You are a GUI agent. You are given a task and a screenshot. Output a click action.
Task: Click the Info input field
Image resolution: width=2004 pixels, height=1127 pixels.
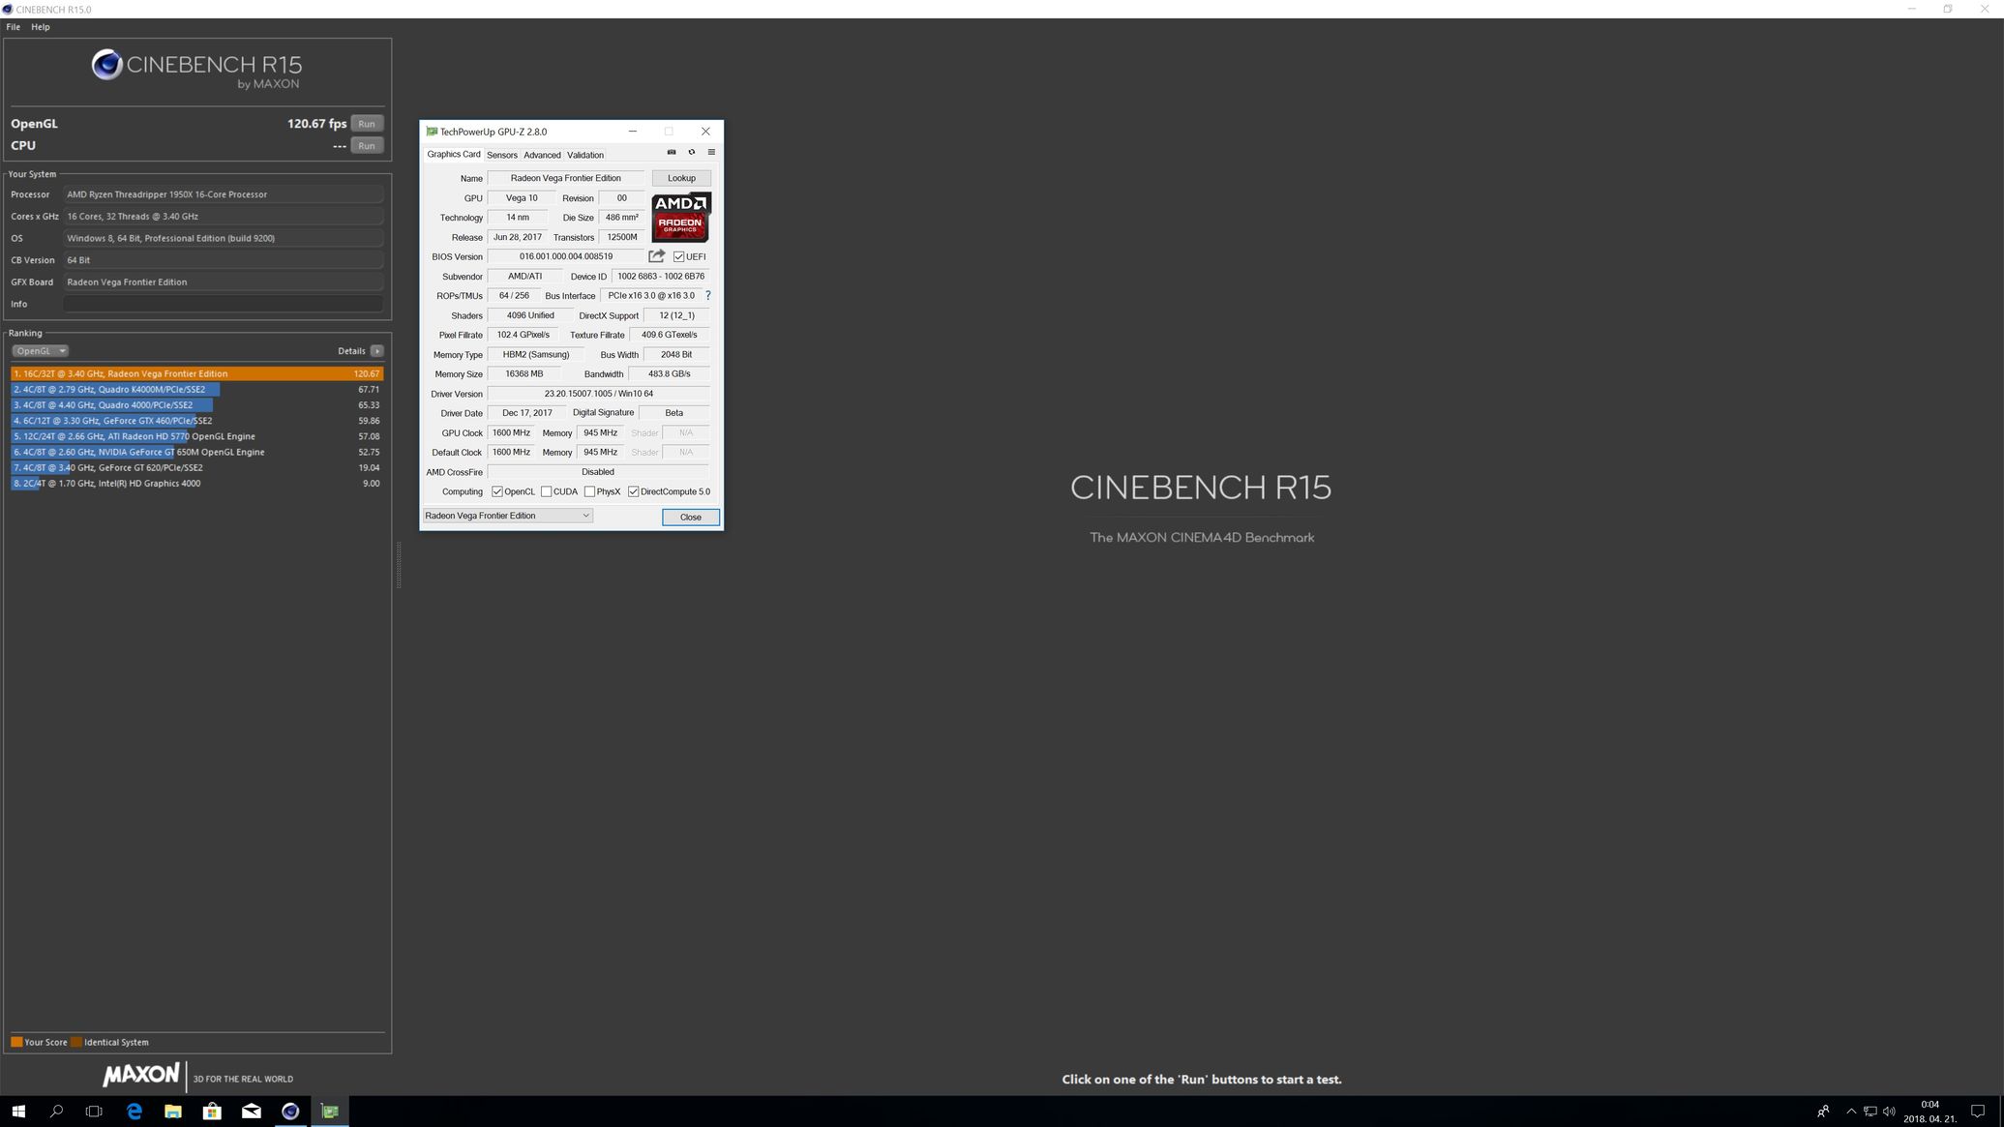coord(224,304)
